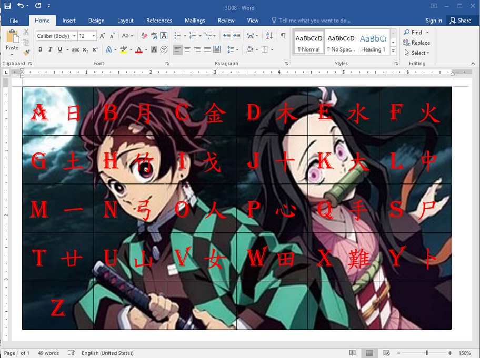Screen dimensions: 480x358
Task: Toggle character shading
Action: coord(154,49)
